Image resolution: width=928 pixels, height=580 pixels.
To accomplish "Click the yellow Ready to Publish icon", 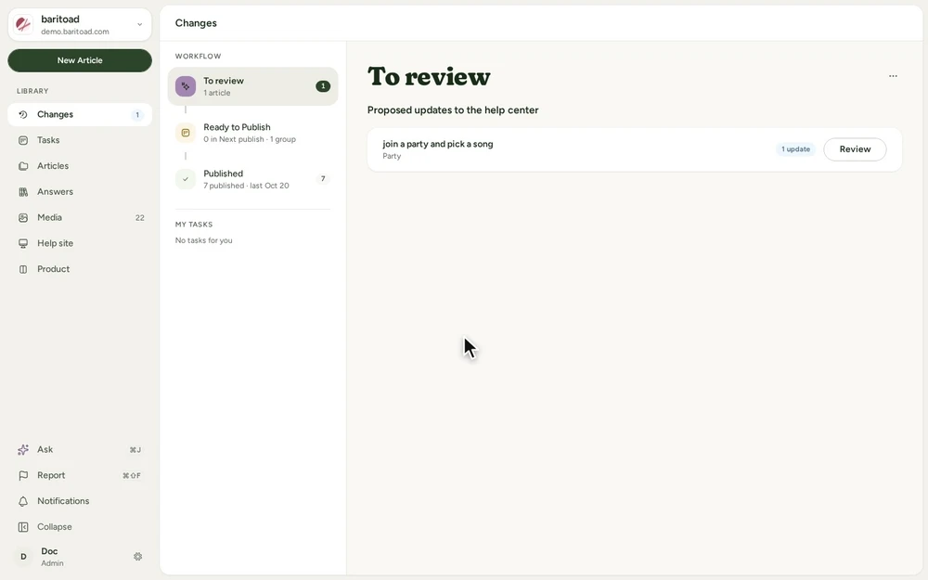I will click(186, 133).
